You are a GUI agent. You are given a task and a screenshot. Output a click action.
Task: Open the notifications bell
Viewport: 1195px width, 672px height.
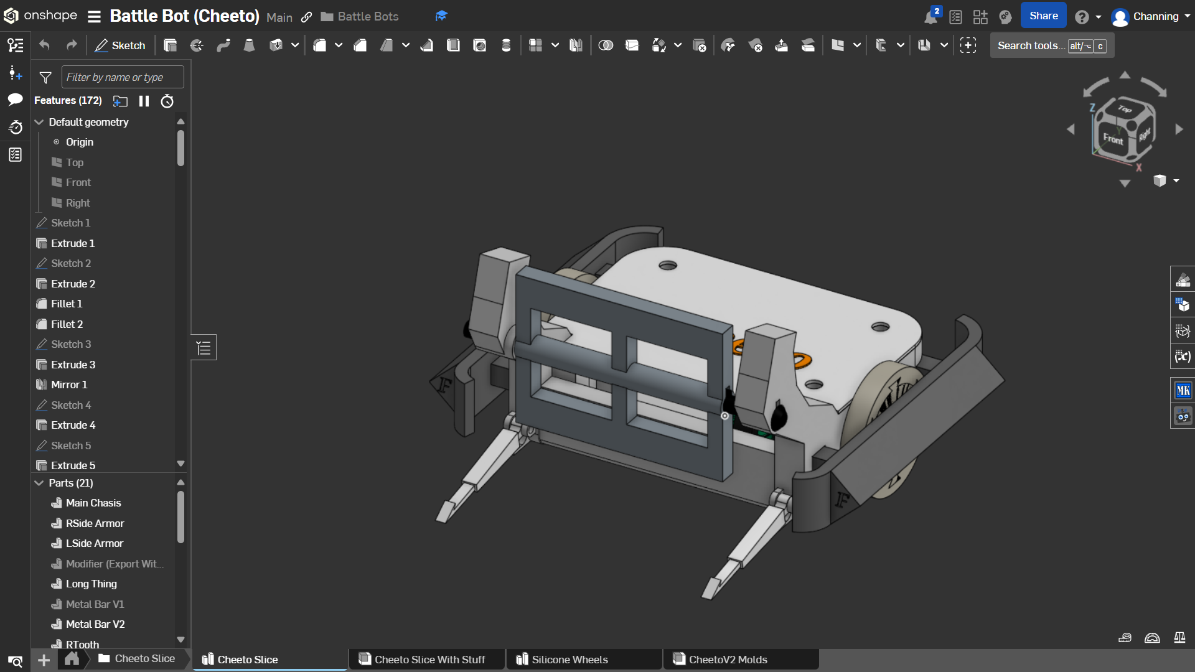tap(931, 16)
